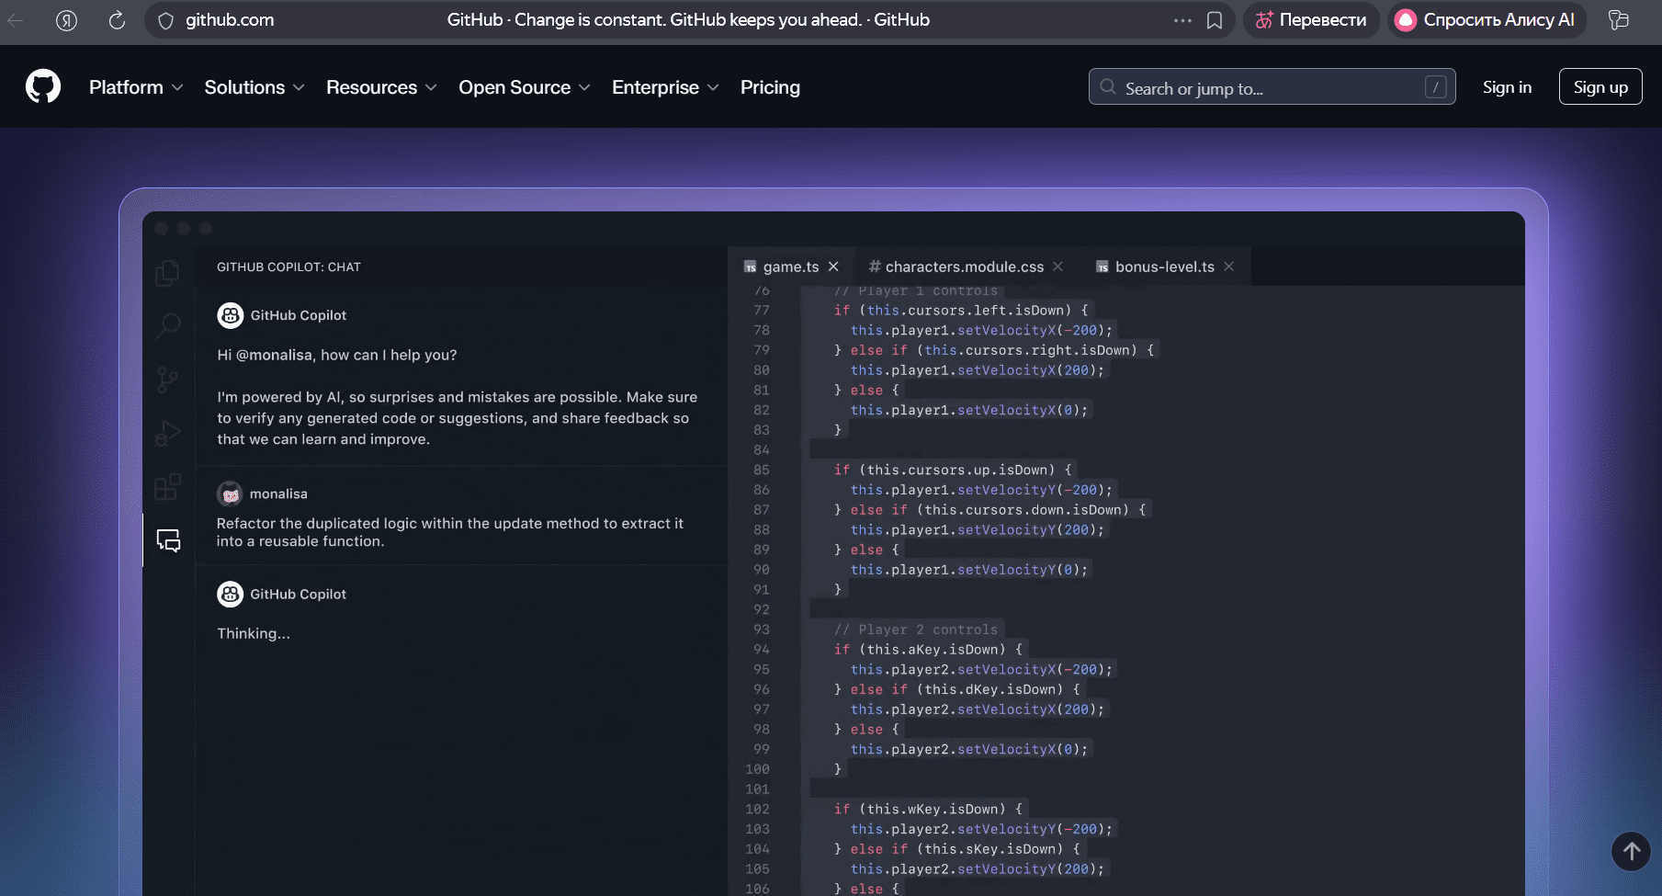Click the "GITHUB COPILOT: CHAT" panel header
Viewport: 1662px width, 896px height.
click(x=288, y=267)
